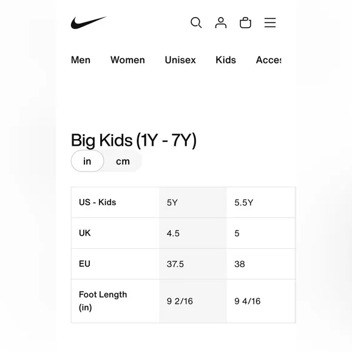Image resolution: width=352 pixels, height=352 pixels.
Task: Select the Kids tab
Action: tap(226, 60)
